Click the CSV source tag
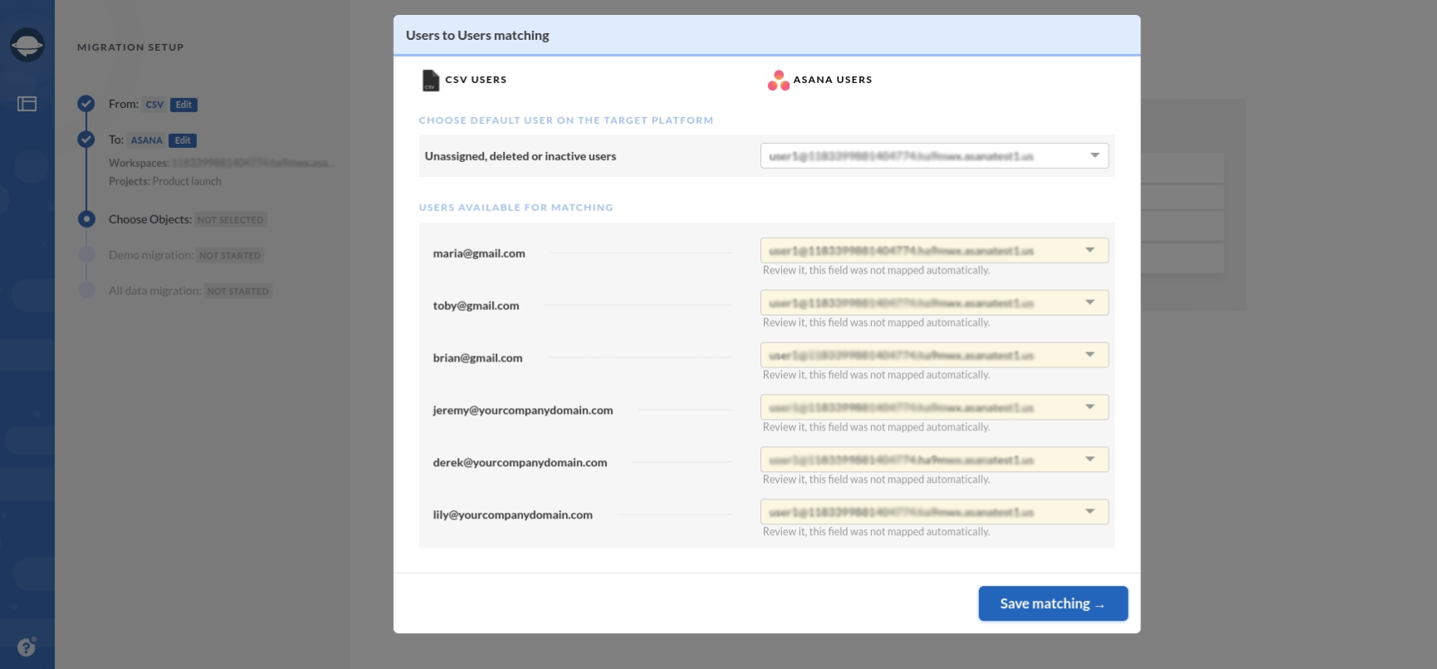Image resolution: width=1437 pixels, height=669 pixels. (155, 105)
